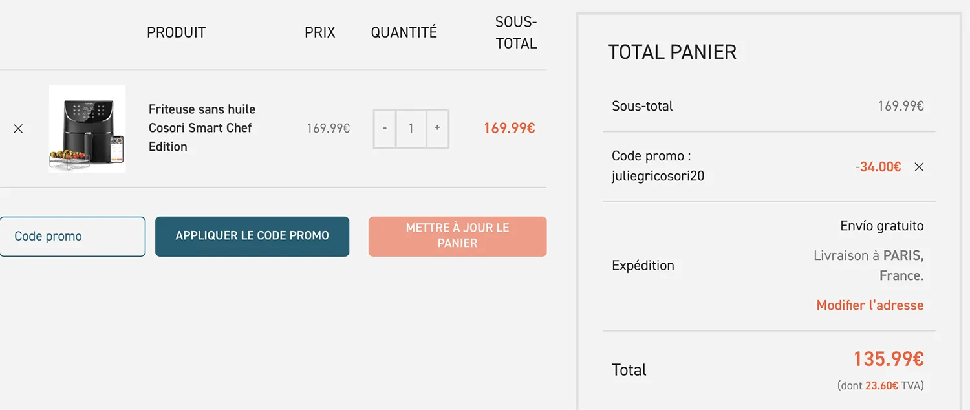Increase product quantity with plus button
This screenshot has width=970, height=410.
click(437, 129)
